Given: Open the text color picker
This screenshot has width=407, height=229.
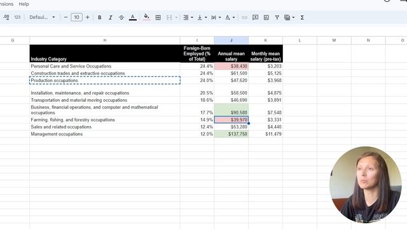Looking at the screenshot, I should (x=133, y=17).
